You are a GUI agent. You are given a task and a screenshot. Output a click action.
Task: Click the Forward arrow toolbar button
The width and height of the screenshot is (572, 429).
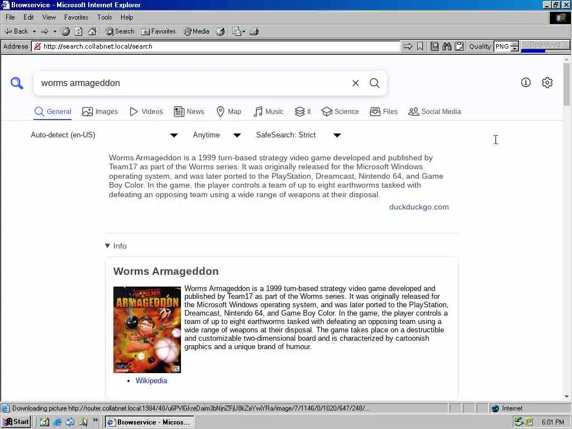pyautogui.click(x=45, y=31)
